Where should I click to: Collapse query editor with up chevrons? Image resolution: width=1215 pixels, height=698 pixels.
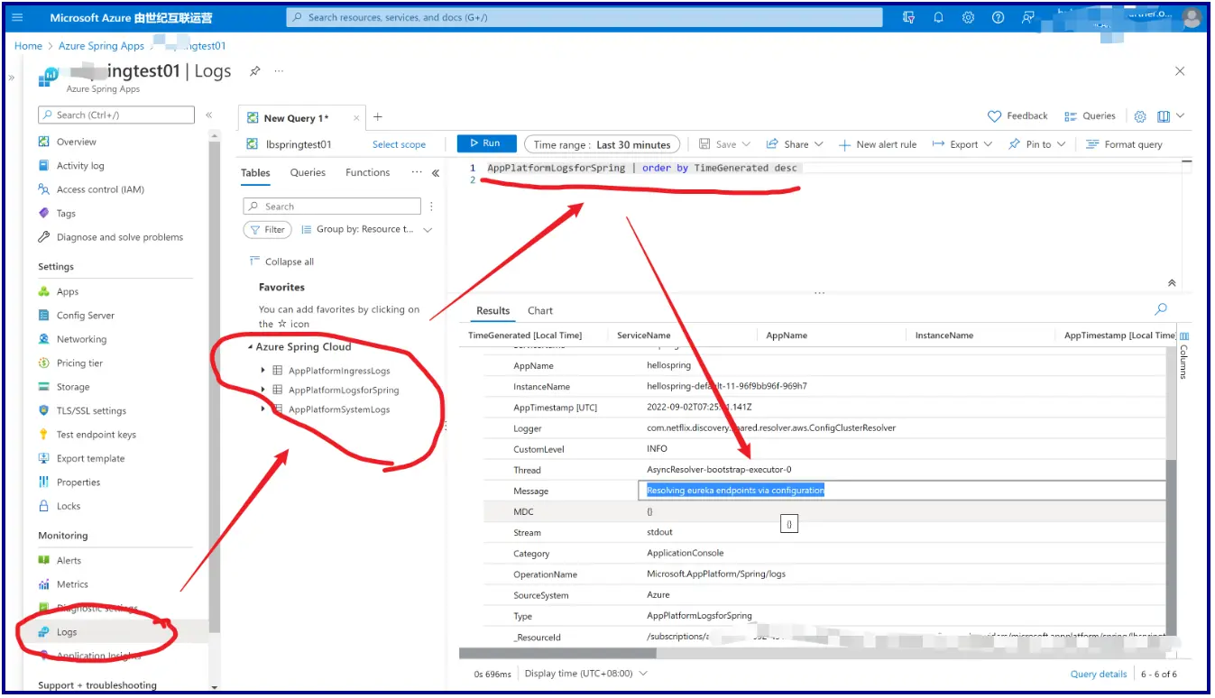1172,282
